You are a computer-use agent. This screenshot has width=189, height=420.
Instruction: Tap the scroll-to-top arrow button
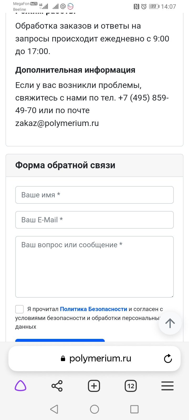(170, 323)
